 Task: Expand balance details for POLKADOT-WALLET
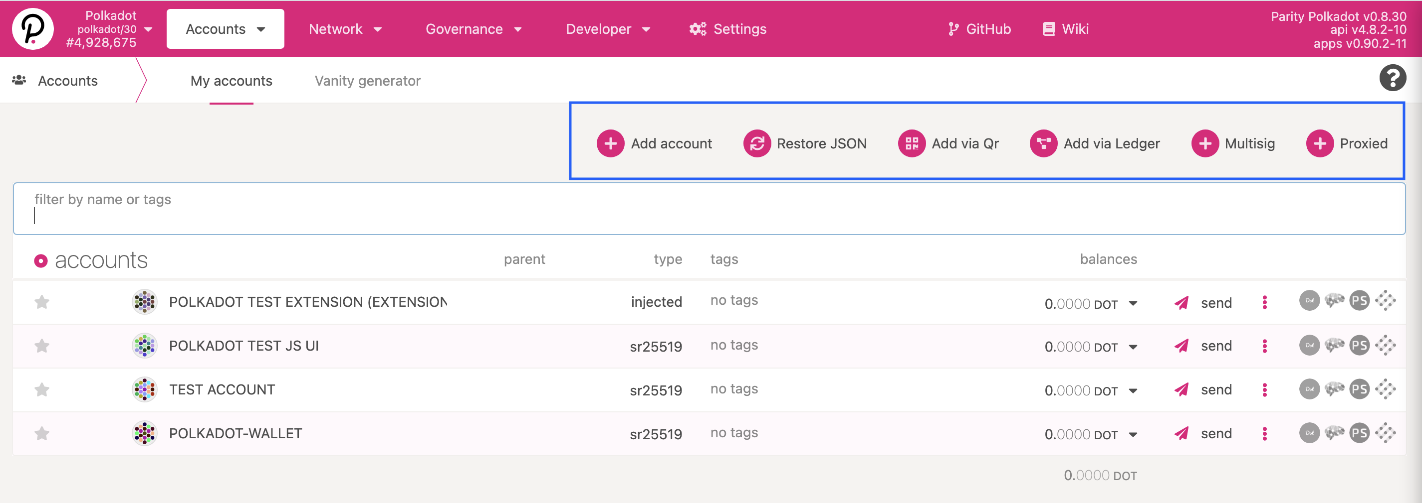(x=1133, y=435)
